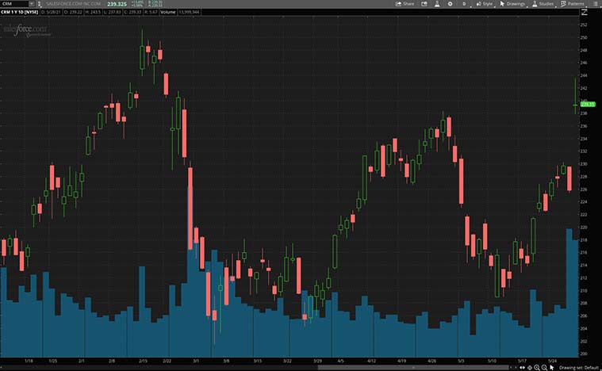Open the Style menu

tap(485, 4)
